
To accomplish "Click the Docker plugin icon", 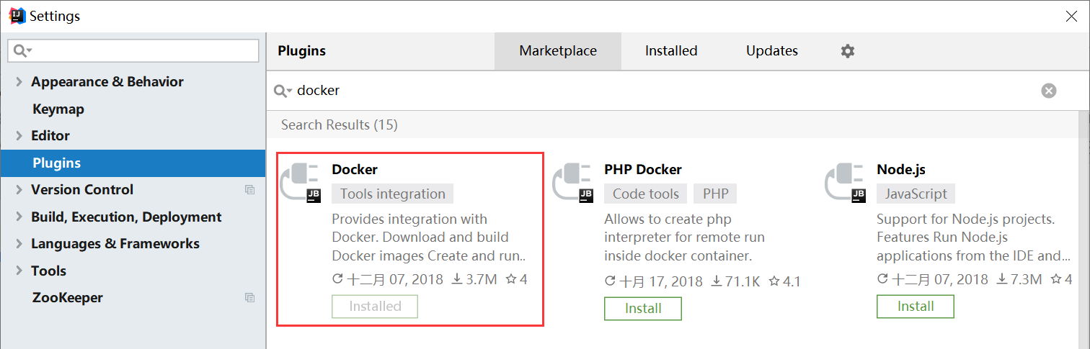I will (x=301, y=182).
